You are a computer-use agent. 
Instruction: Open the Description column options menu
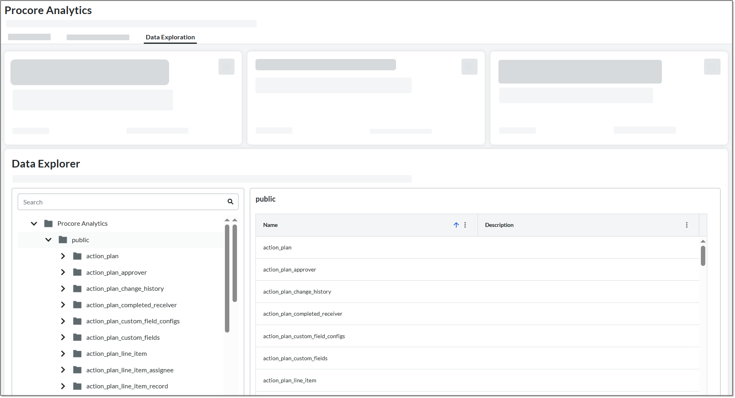point(687,225)
